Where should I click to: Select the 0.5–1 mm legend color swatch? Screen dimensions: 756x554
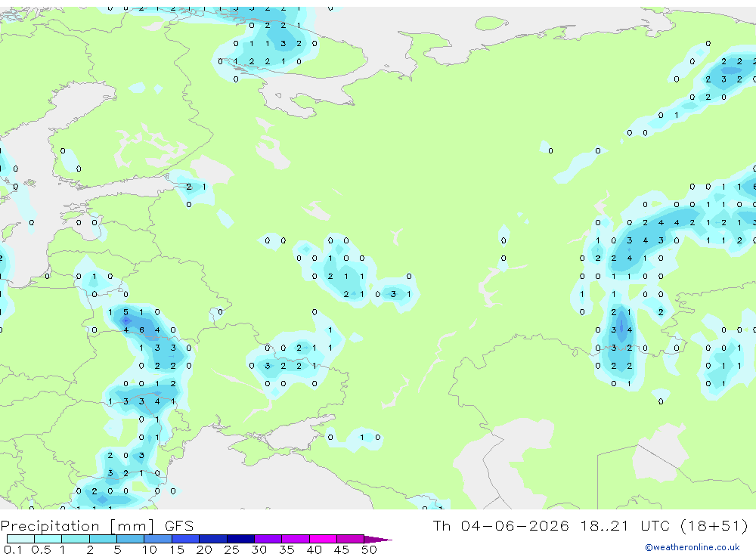click(48, 539)
